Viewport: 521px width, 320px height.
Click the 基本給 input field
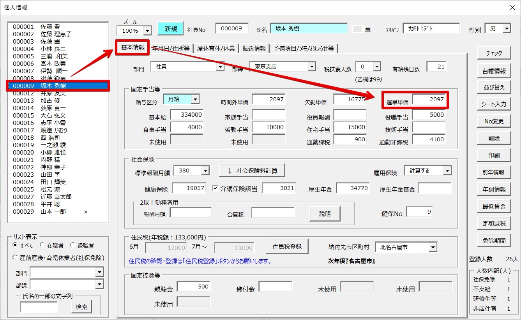pos(187,115)
